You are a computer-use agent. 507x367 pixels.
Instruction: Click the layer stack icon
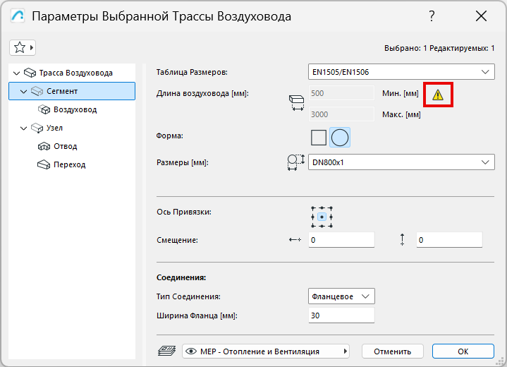166,351
